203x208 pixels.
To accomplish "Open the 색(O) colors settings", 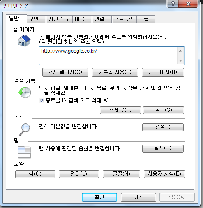I will pos(35,174).
